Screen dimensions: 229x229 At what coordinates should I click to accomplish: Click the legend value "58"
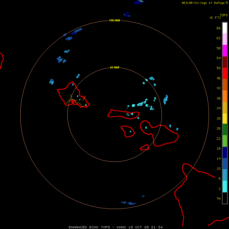pos(219,48)
